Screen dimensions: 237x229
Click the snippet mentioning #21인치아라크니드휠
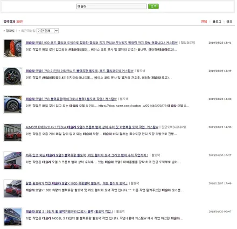click(x=99, y=78)
